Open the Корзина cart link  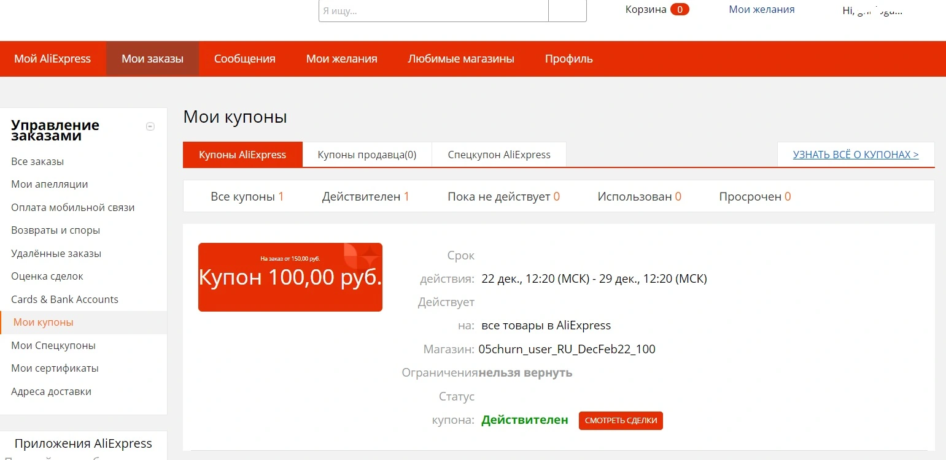tap(646, 9)
